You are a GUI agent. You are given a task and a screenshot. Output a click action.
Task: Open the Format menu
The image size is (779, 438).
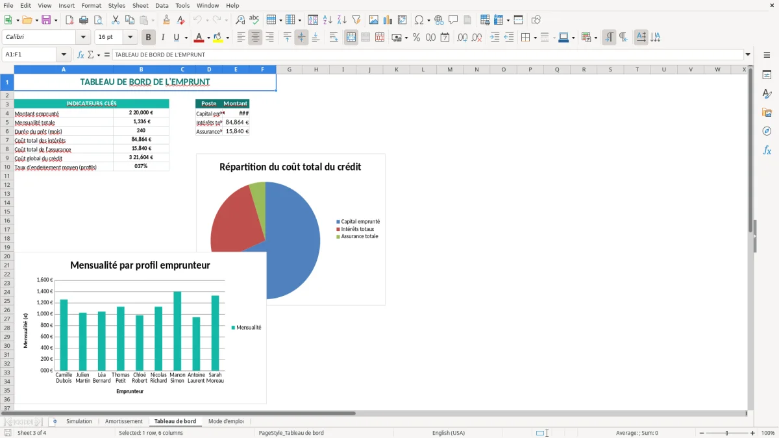click(x=91, y=5)
